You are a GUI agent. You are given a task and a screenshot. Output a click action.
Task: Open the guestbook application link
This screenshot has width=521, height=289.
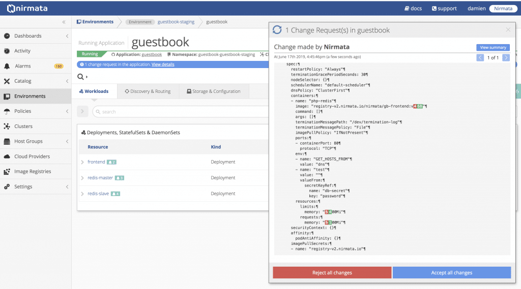[152, 54]
